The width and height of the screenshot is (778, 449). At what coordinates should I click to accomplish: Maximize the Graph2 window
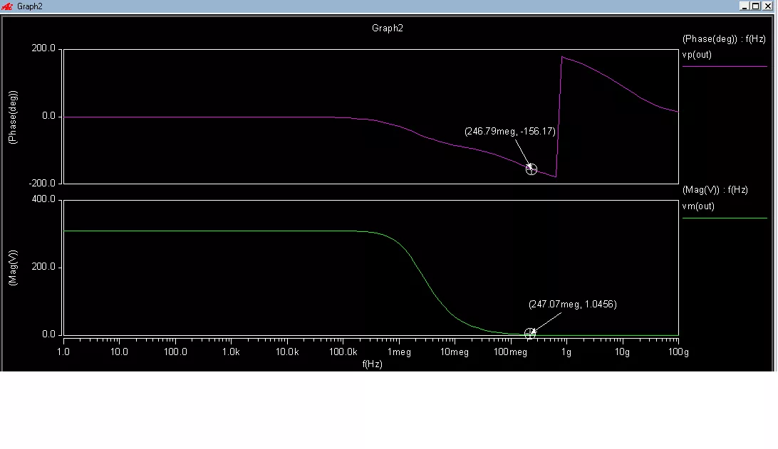point(756,6)
